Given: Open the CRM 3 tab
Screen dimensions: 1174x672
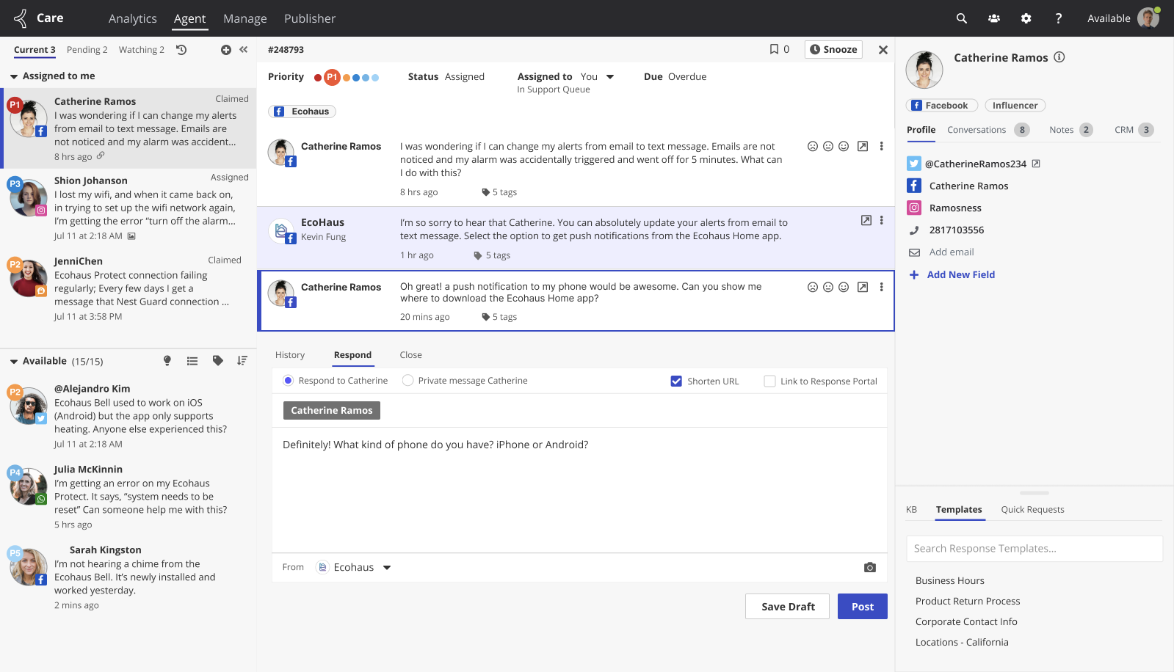Looking at the screenshot, I should click(1134, 130).
